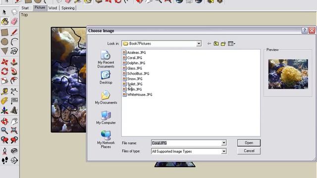Select WhiteHouse.JPG file
Viewport: 317px width, 178px height.
(x=138, y=94)
